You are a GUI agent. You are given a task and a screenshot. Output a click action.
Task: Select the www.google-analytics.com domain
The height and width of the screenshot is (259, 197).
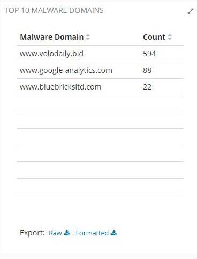click(66, 70)
